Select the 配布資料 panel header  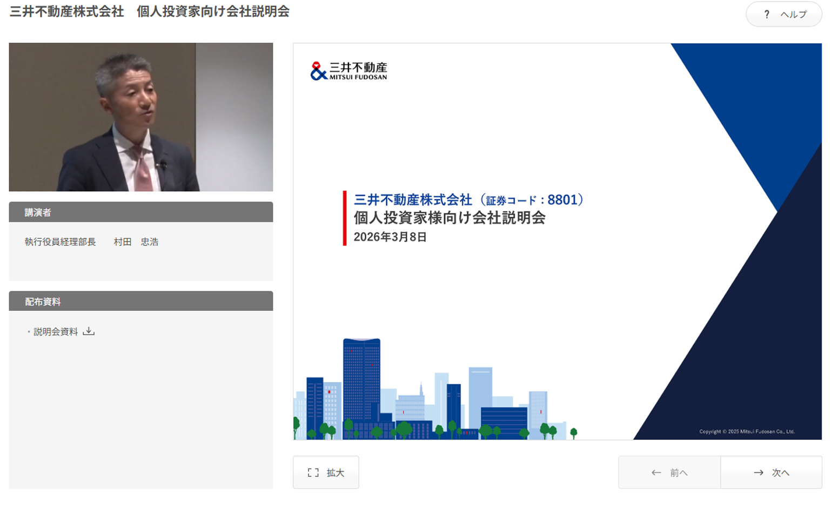(x=140, y=302)
